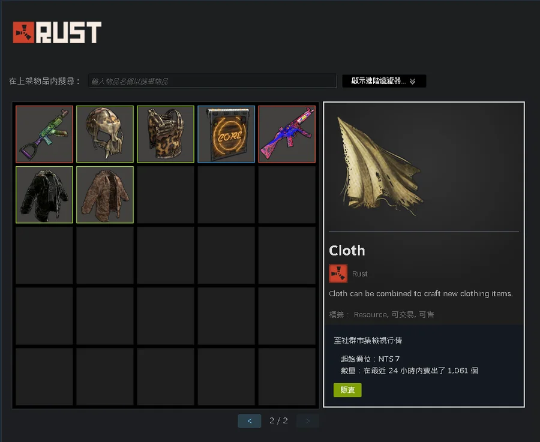The width and height of the screenshot is (540, 442).
Task: Select the black leather jacket item
Action: [44, 194]
